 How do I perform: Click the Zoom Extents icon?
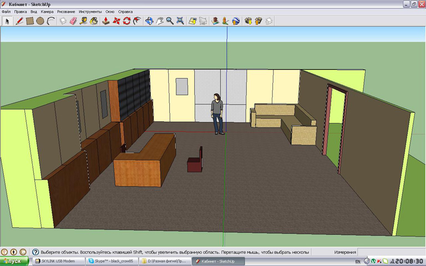pos(180,21)
